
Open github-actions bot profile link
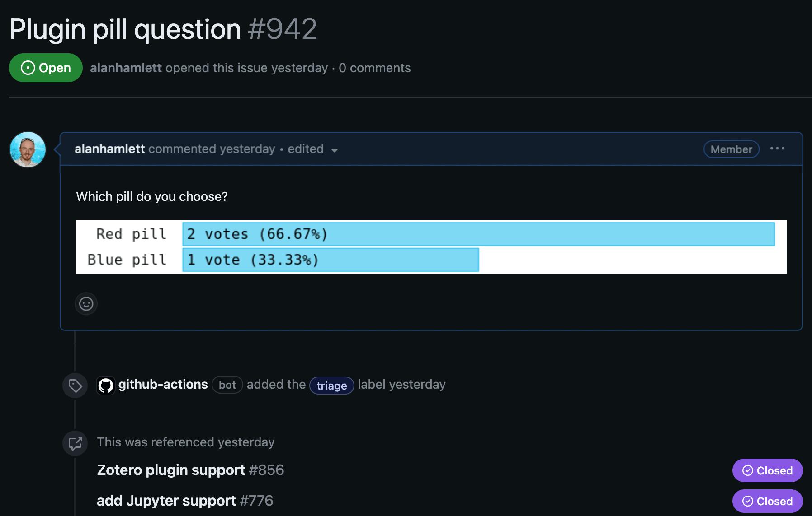click(163, 385)
